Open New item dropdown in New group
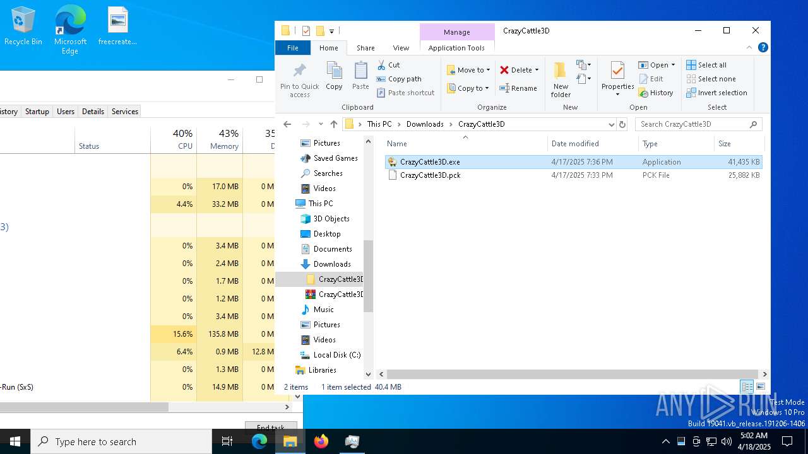 click(x=584, y=65)
